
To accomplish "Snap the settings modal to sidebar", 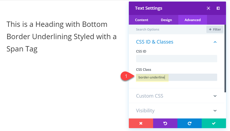I will (x=218, y=8).
